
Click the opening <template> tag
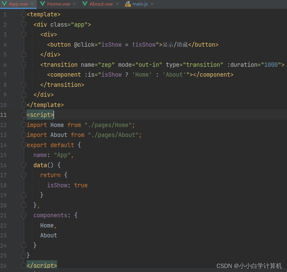click(44, 14)
